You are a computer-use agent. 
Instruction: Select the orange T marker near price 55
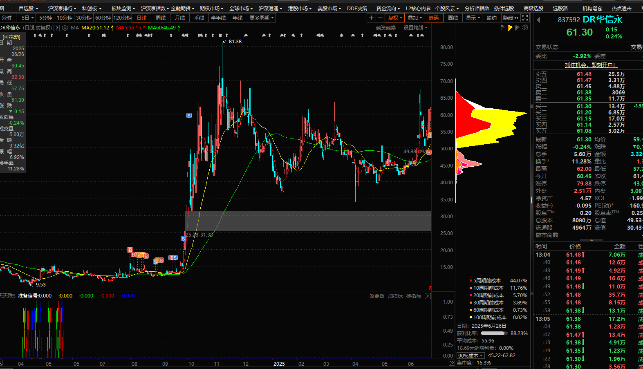[x=430, y=135]
